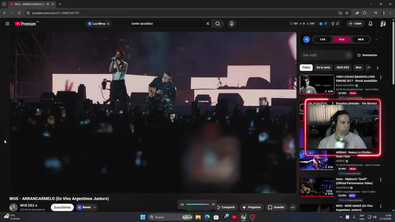Open 1000 LEGUAS video thumbnail
The height and width of the screenshot is (222, 395).
coord(317,84)
